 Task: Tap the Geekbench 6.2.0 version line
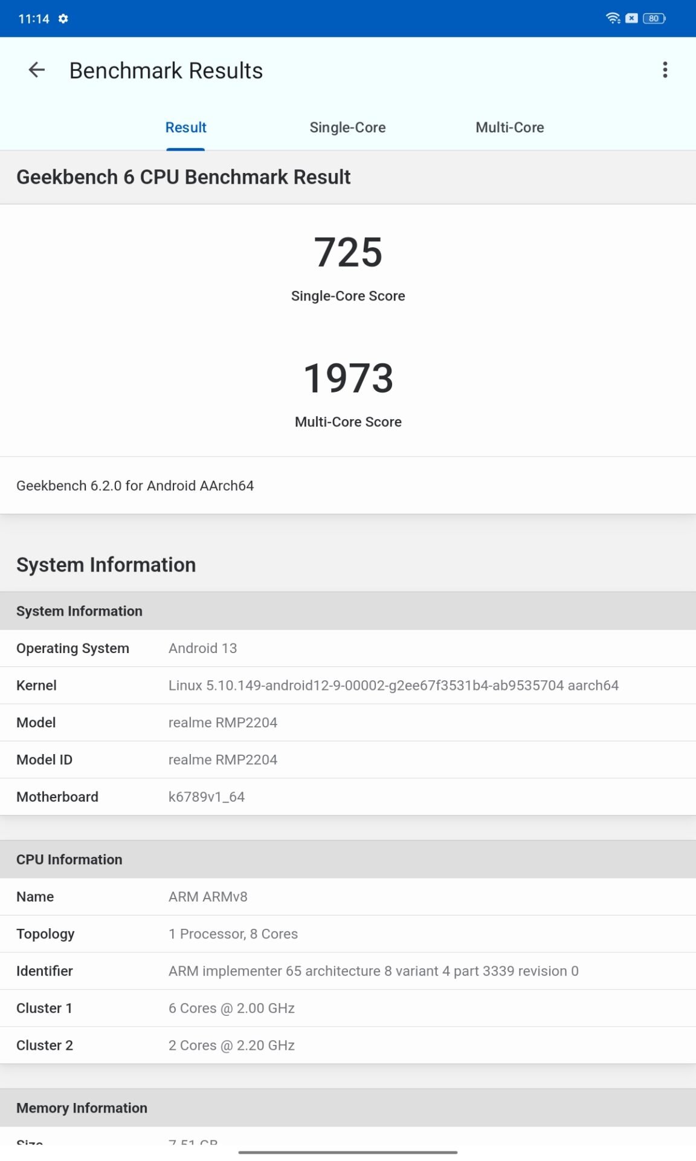135,486
